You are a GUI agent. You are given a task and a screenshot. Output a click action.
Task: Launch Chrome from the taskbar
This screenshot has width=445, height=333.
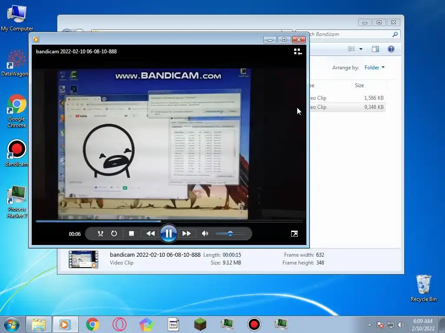tap(93, 324)
